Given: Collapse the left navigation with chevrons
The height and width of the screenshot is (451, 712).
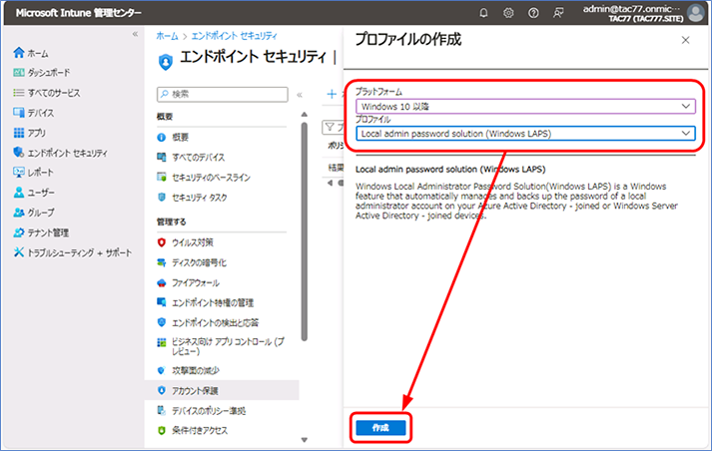Looking at the screenshot, I should (x=135, y=34).
